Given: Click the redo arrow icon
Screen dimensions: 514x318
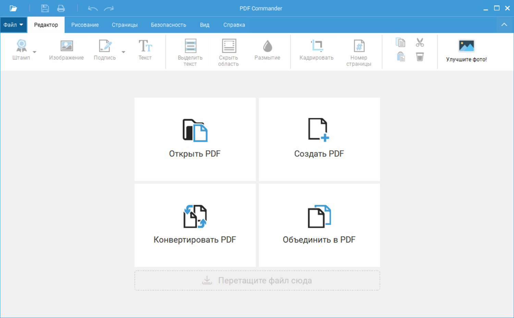Looking at the screenshot, I should [x=109, y=8].
